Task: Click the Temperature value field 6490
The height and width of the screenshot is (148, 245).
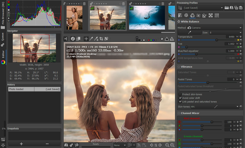Action: (231, 37)
